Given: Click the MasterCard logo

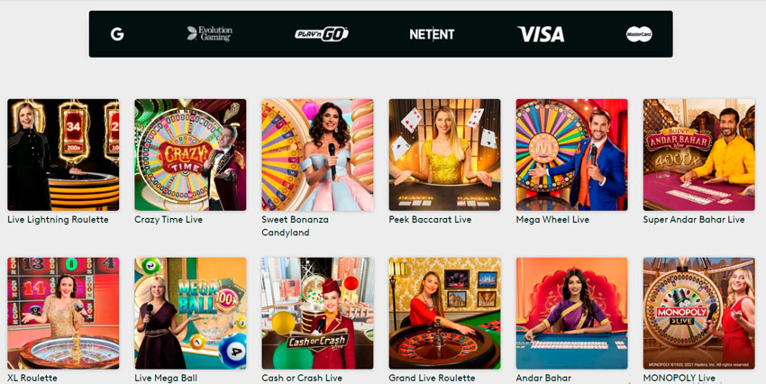Looking at the screenshot, I should coord(639,34).
